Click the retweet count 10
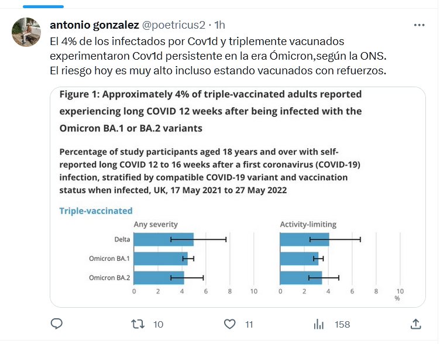Screen dimensions: 440x344 coord(158,324)
